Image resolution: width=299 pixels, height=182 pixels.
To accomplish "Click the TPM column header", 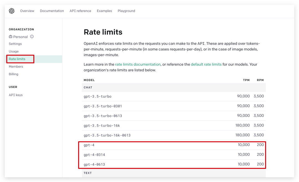I will click(x=246, y=80).
